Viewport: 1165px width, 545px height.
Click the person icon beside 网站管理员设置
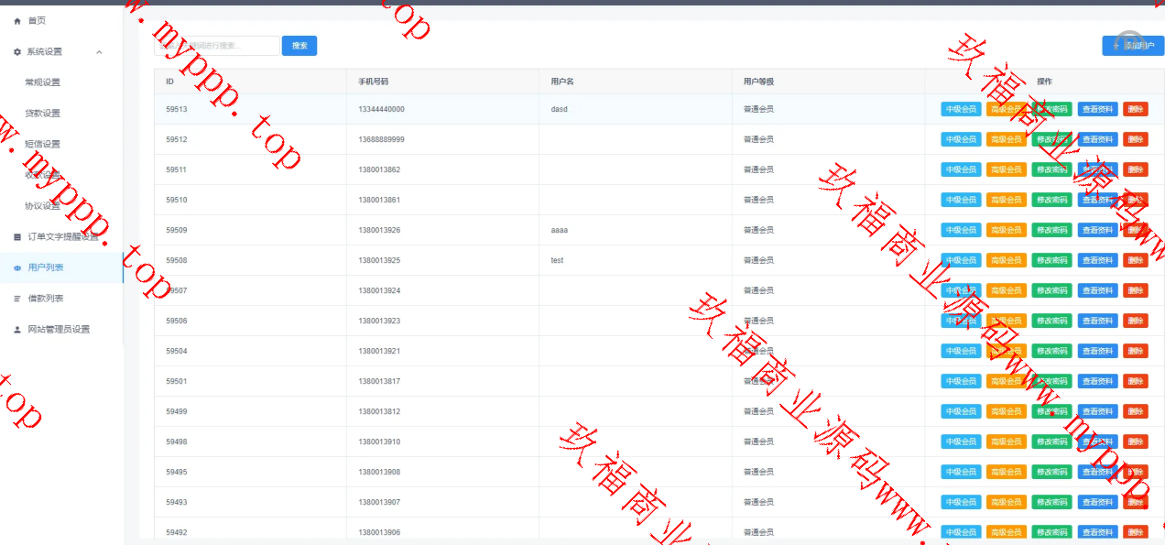16,329
